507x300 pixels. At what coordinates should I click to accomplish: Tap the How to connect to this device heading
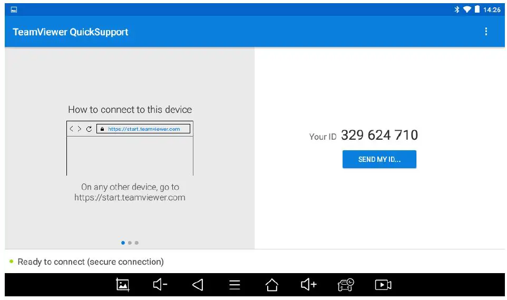130,109
